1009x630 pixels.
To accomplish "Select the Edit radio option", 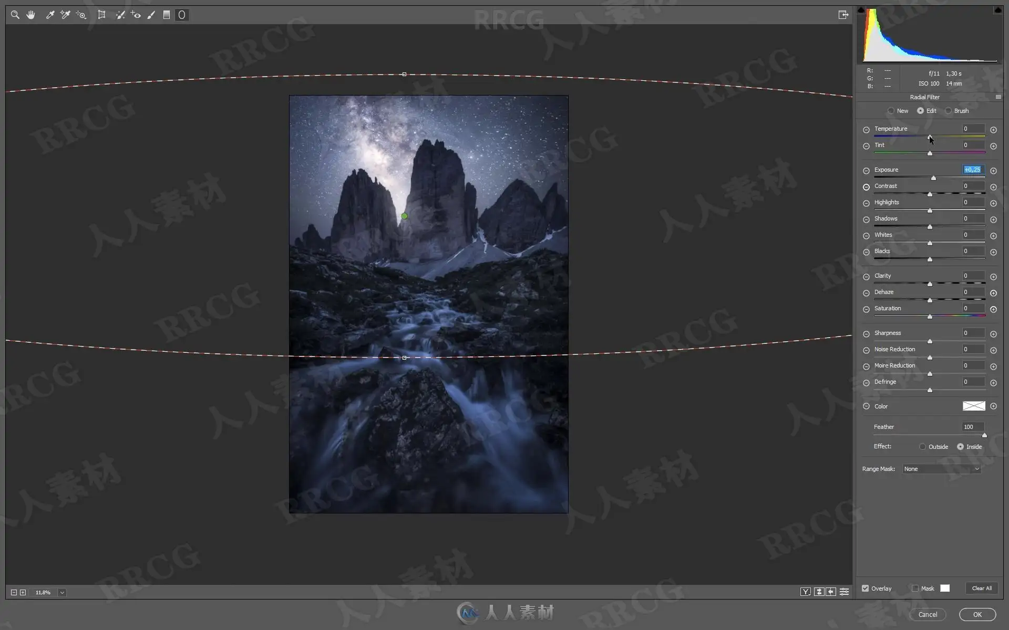I will 921,111.
